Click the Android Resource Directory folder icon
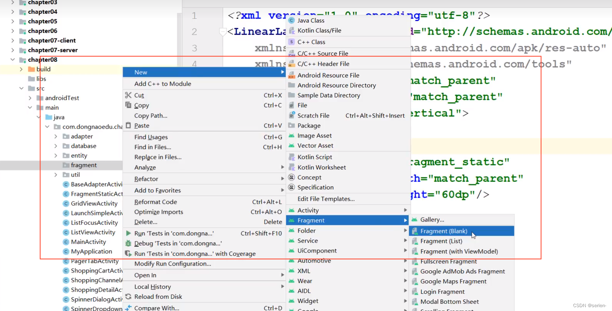The image size is (612, 311). pos(292,85)
